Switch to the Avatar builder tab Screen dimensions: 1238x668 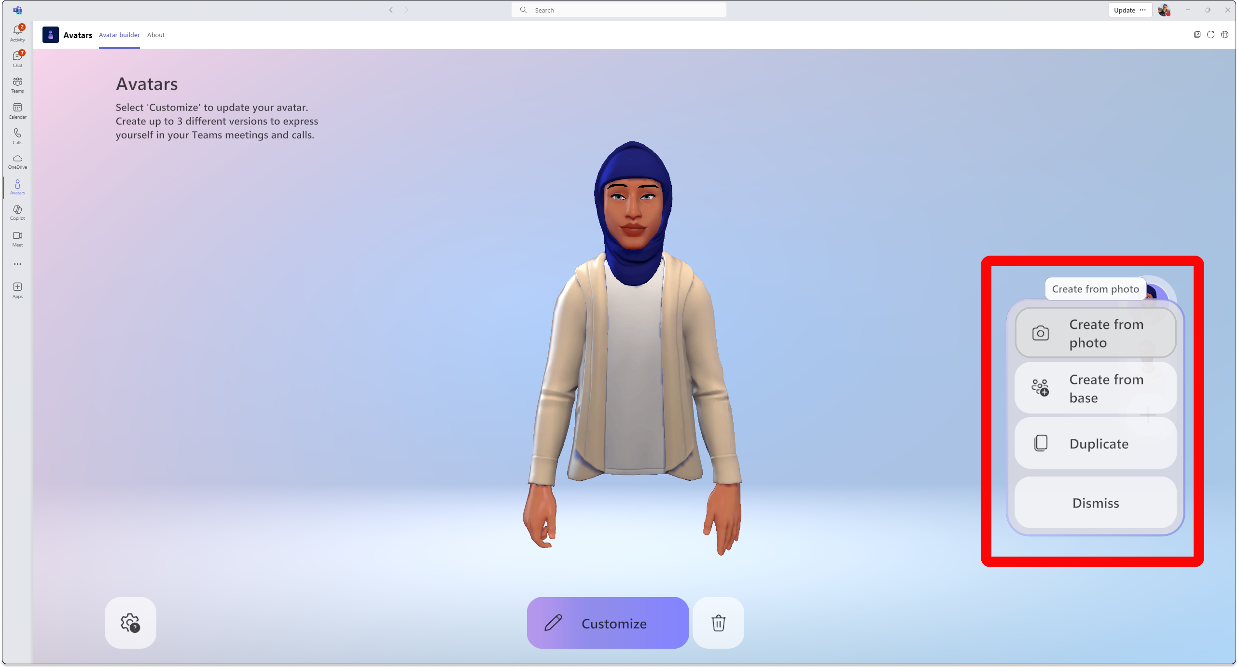(x=119, y=35)
